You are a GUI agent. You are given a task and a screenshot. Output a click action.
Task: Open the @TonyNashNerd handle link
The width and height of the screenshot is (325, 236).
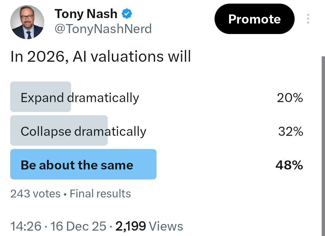(x=103, y=29)
